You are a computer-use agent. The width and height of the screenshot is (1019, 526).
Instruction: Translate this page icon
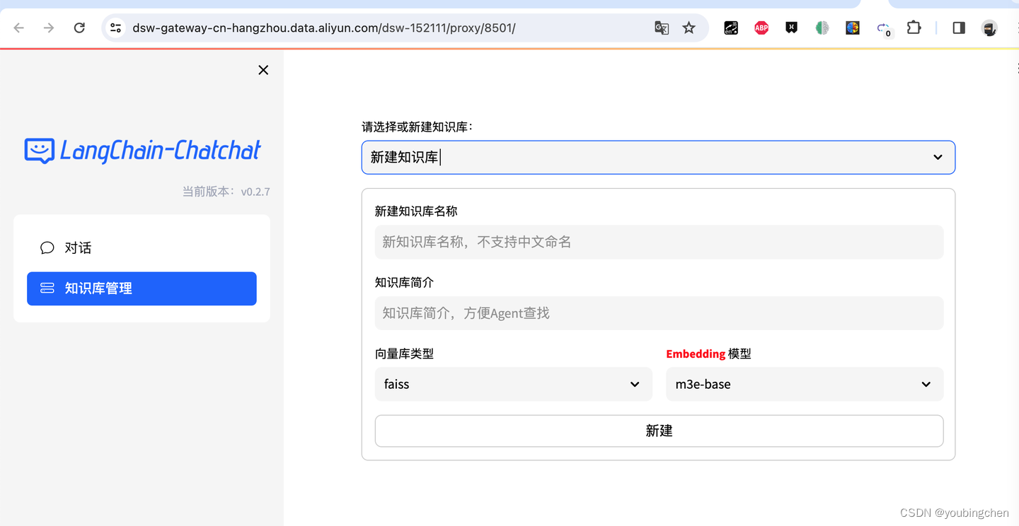(662, 28)
